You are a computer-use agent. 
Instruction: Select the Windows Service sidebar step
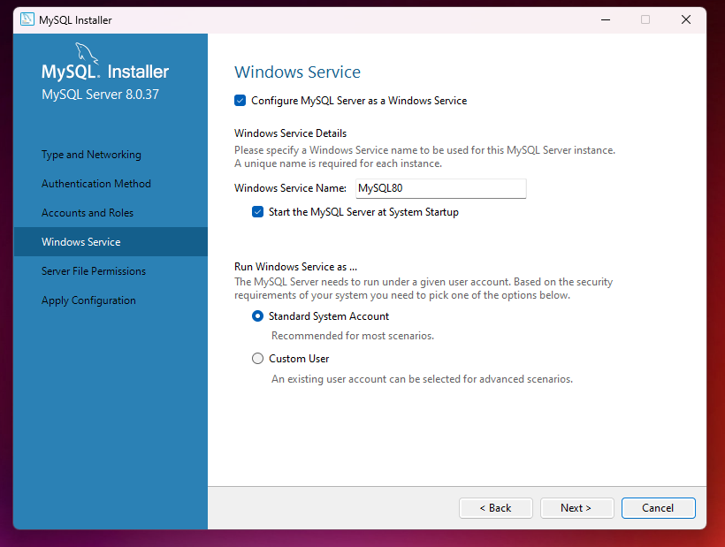point(111,241)
